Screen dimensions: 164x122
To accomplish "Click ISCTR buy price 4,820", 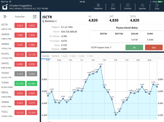I will [x=20, y=26].
